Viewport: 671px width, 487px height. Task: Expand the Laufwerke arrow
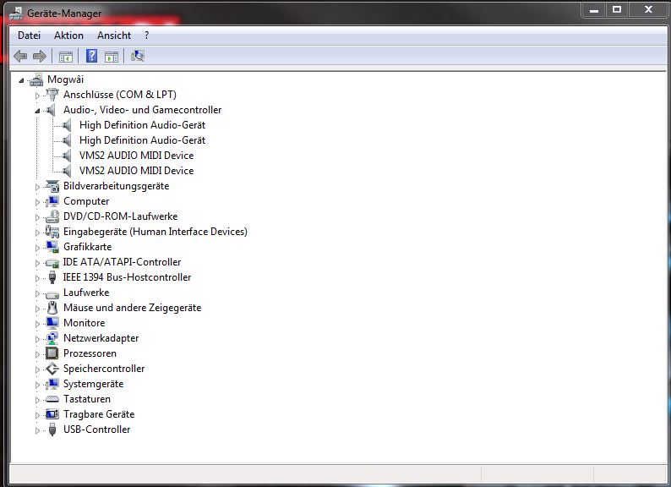pos(37,293)
